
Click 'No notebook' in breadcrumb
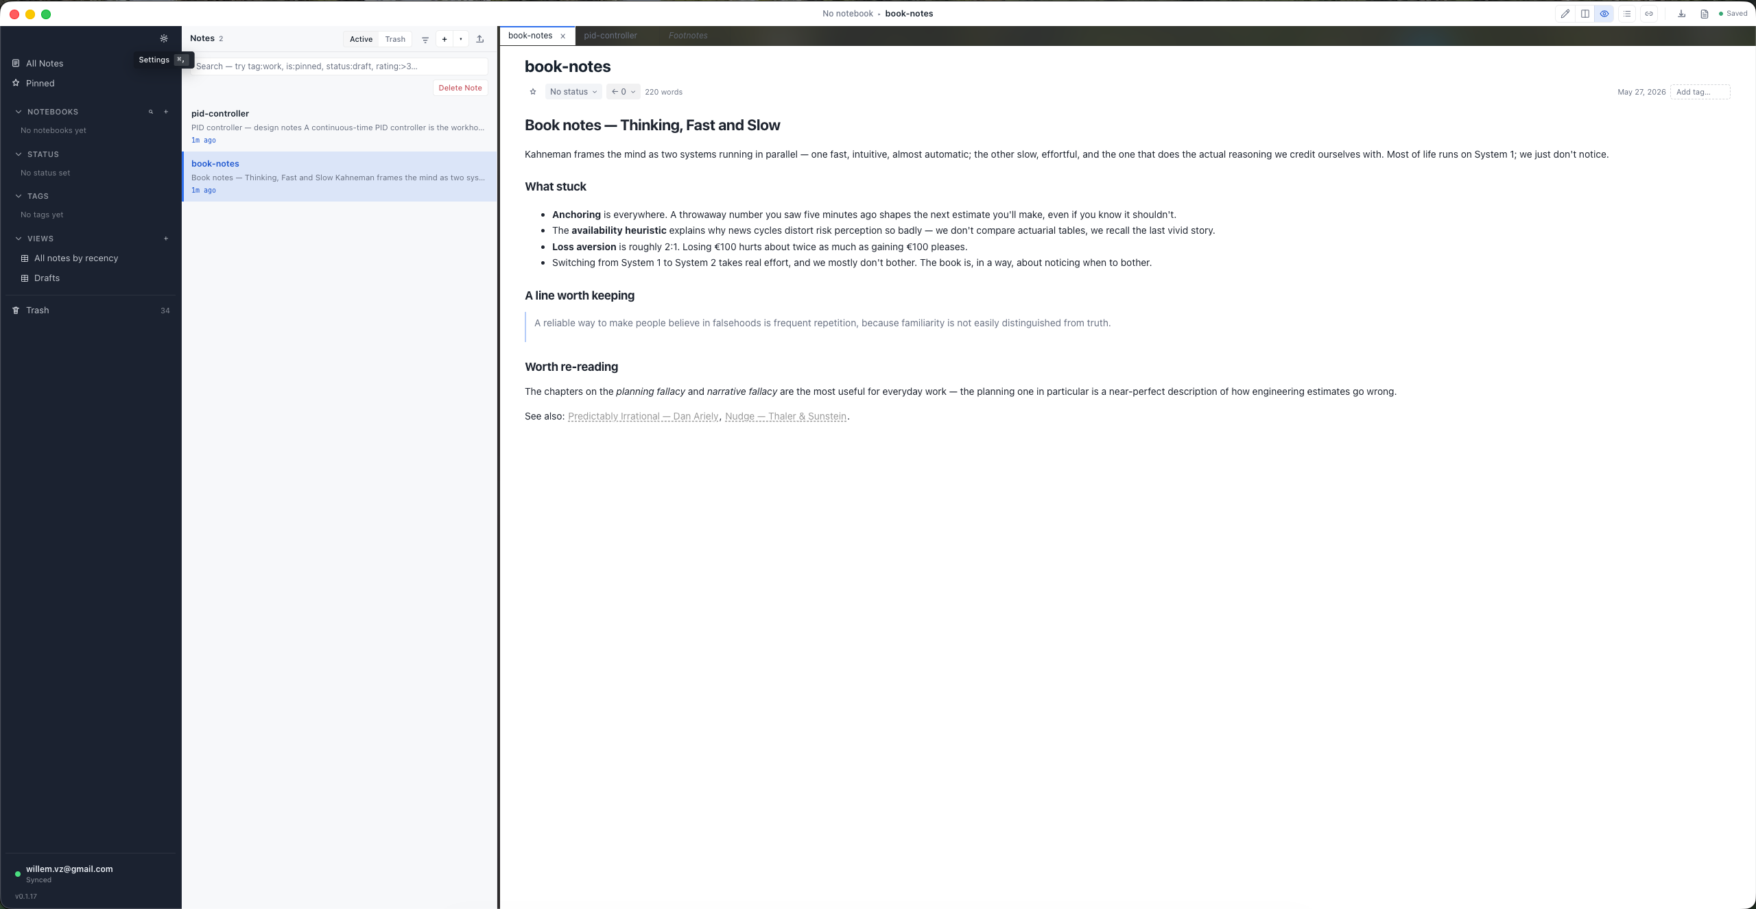click(848, 14)
